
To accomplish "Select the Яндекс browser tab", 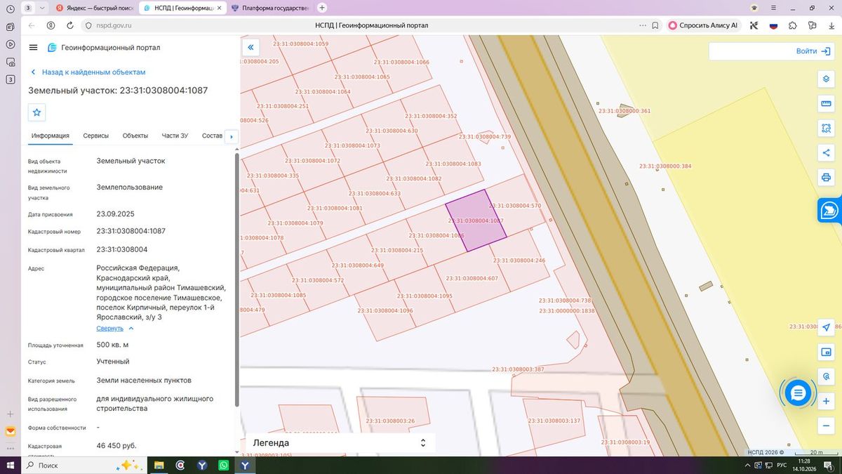I will tap(96, 8).
